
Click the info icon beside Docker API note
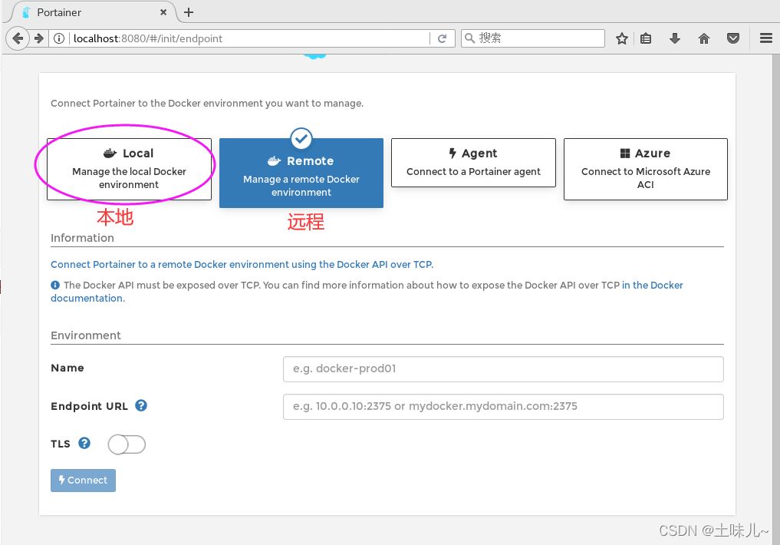pyautogui.click(x=55, y=286)
